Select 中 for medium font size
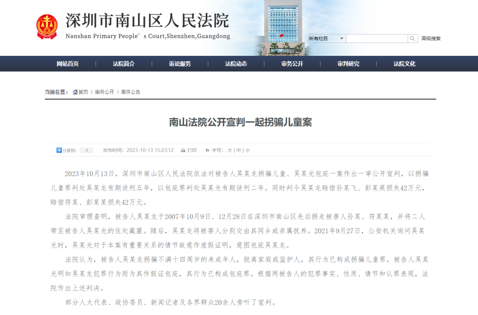 239,150
